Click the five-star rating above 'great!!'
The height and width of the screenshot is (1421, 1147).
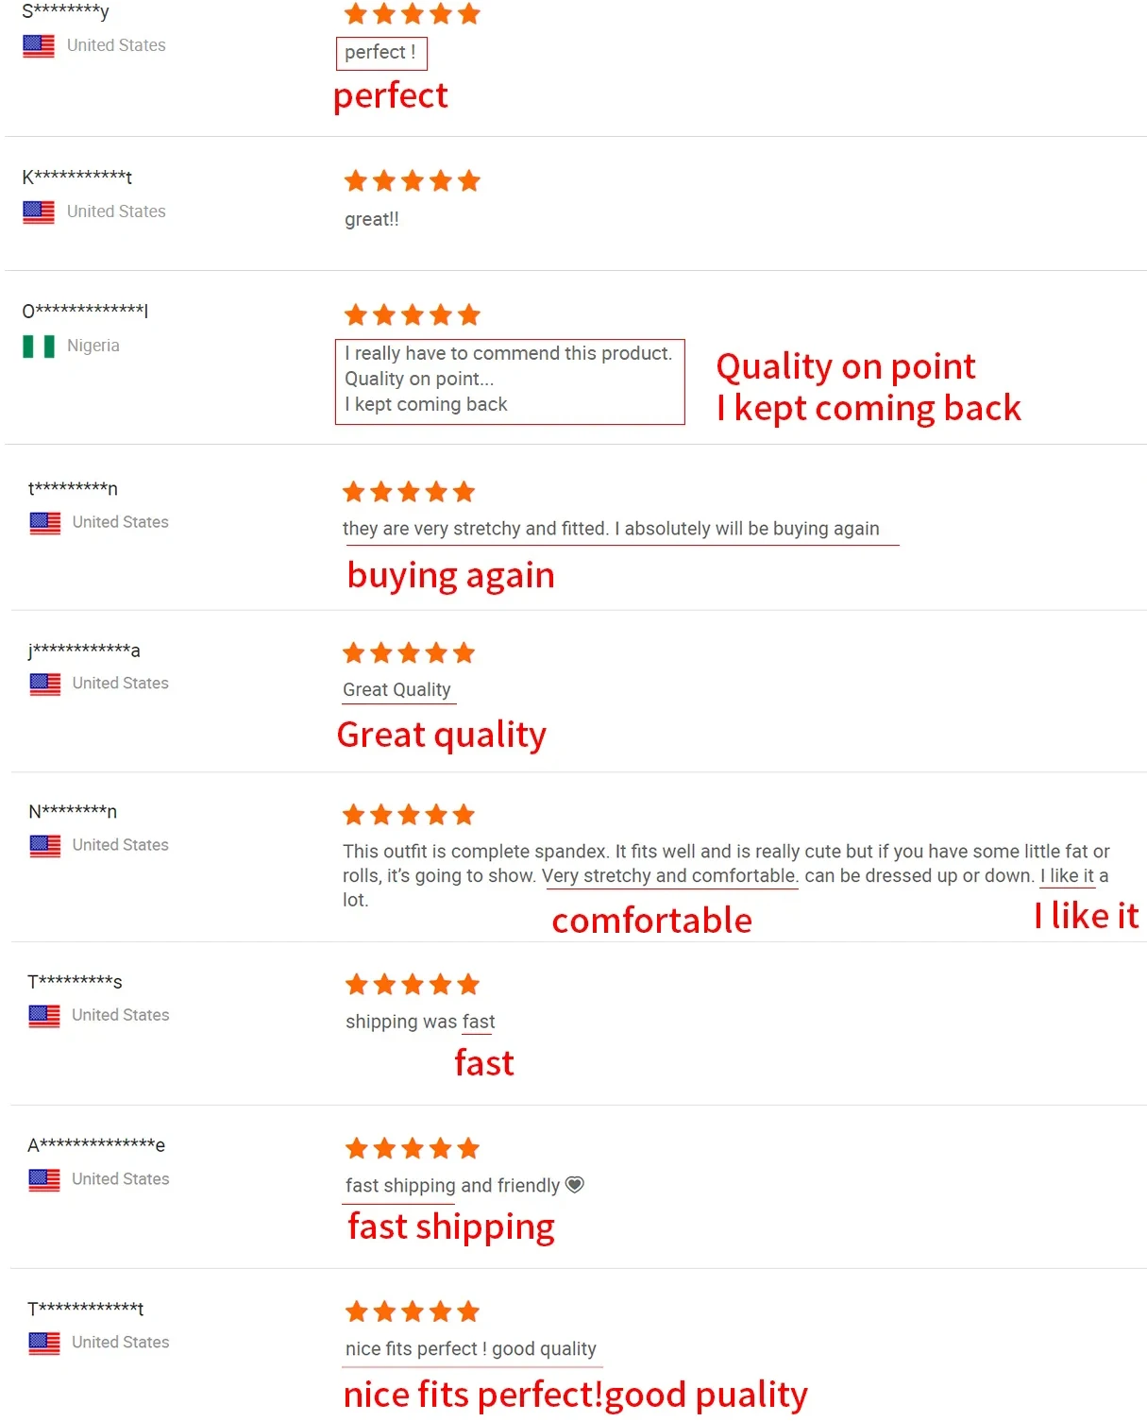point(412,181)
